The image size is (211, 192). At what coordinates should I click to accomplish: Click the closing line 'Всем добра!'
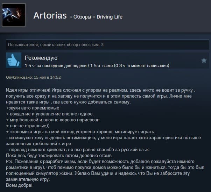click(x=19, y=185)
